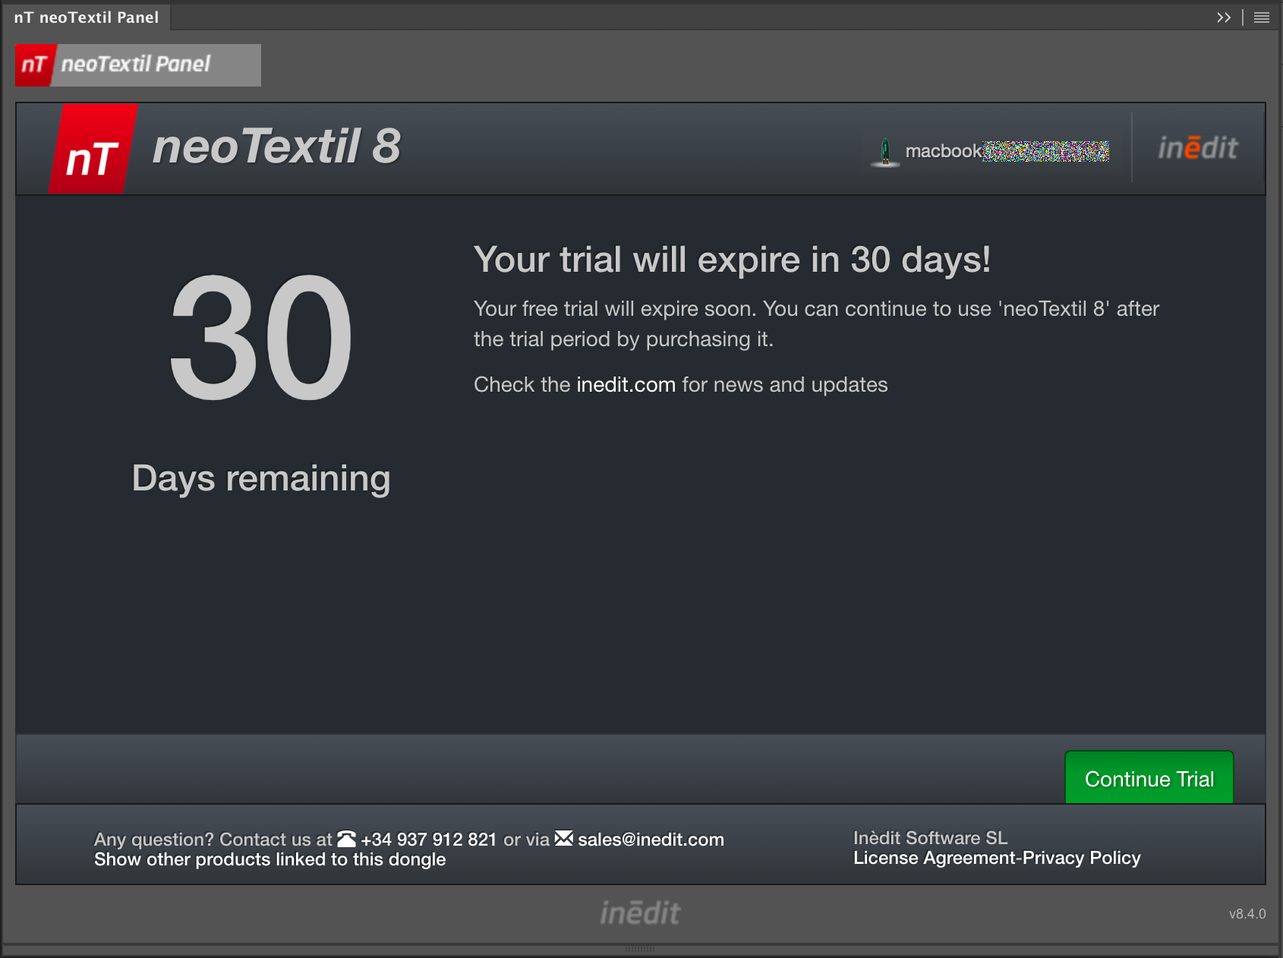Open the panel flyout menu icon
This screenshot has width=1283, height=958.
(1261, 17)
